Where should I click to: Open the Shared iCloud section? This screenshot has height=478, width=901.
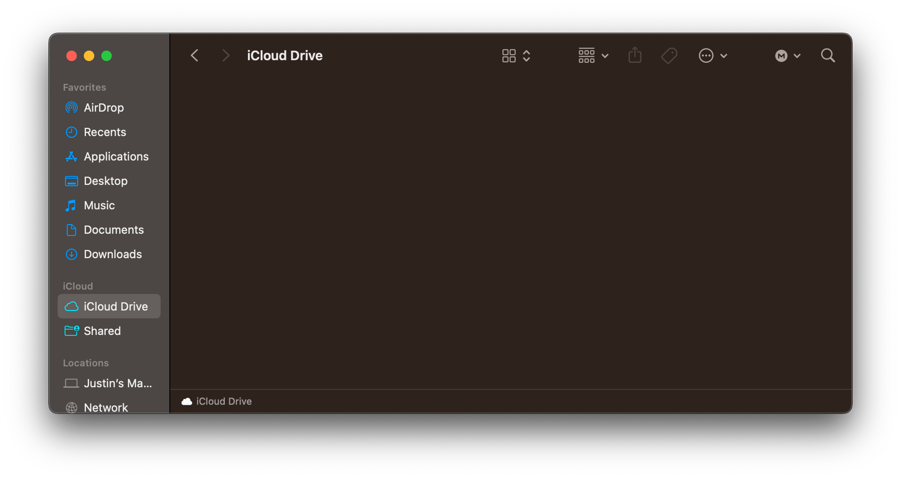pos(103,331)
